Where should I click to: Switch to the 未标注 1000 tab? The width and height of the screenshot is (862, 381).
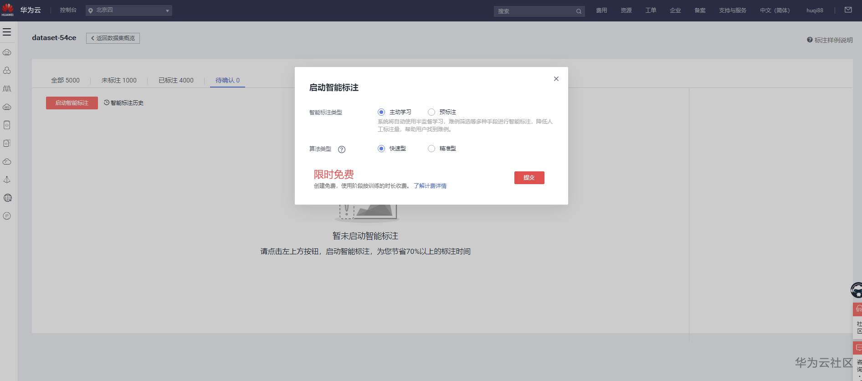tap(119, 80)
